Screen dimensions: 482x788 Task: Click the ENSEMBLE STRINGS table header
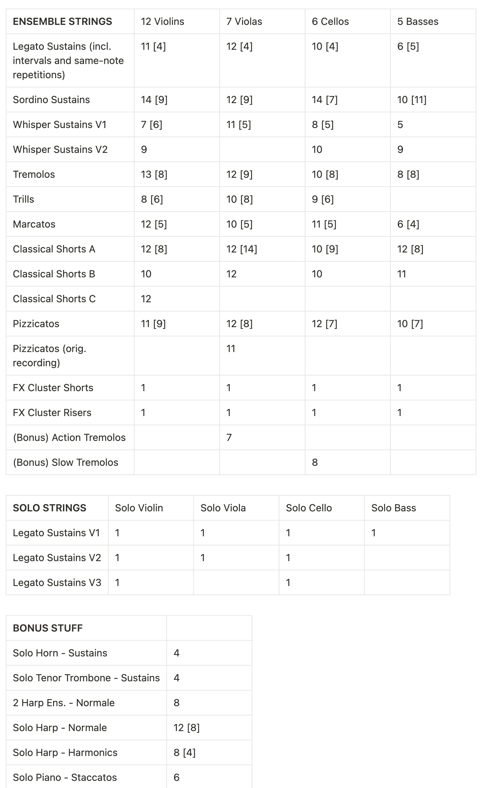coord(62,21)
